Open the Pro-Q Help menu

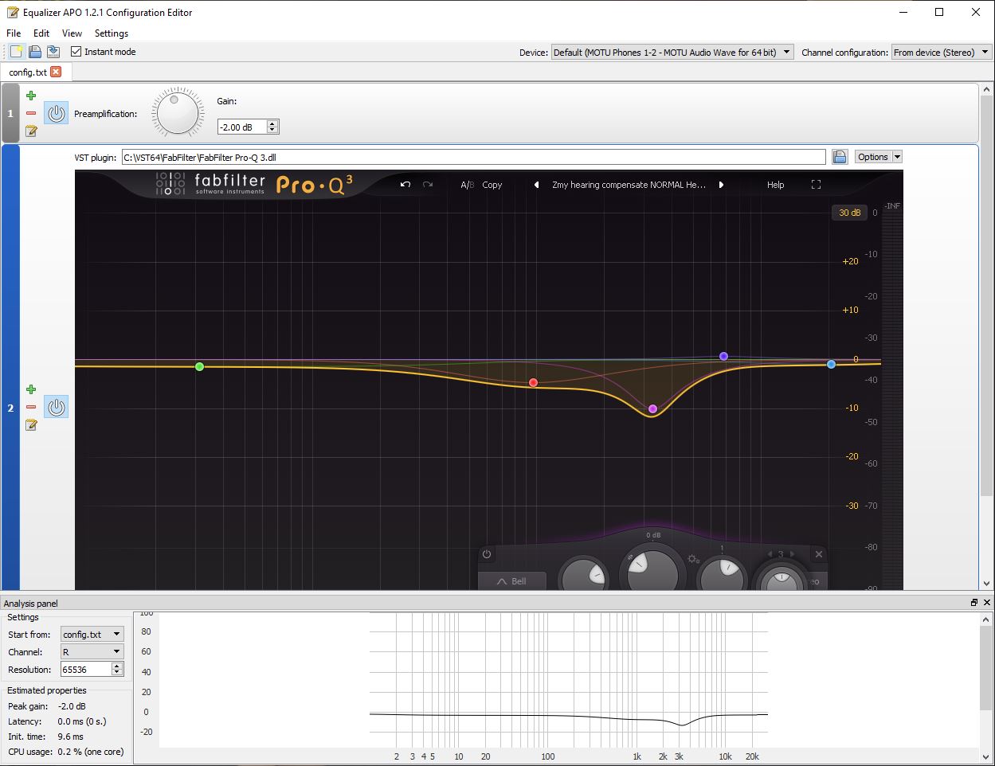pos(775,185)
